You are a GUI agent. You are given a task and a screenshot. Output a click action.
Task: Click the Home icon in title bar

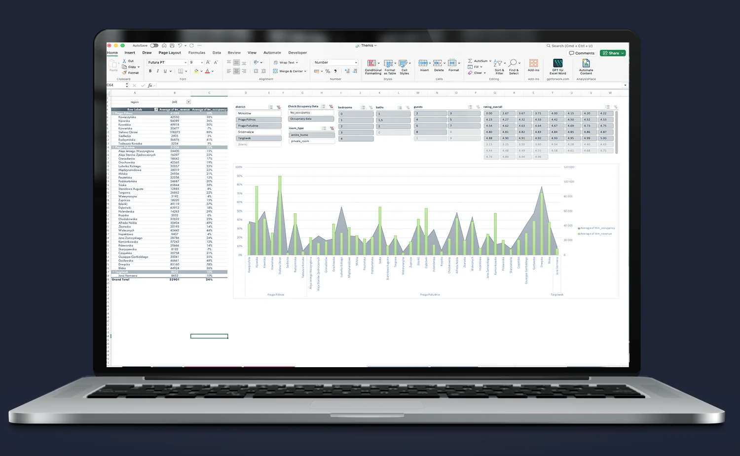click(x=164, y=45)
